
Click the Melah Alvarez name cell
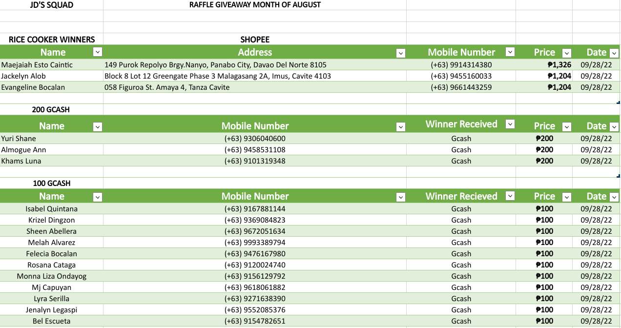[x=52, y=243]
